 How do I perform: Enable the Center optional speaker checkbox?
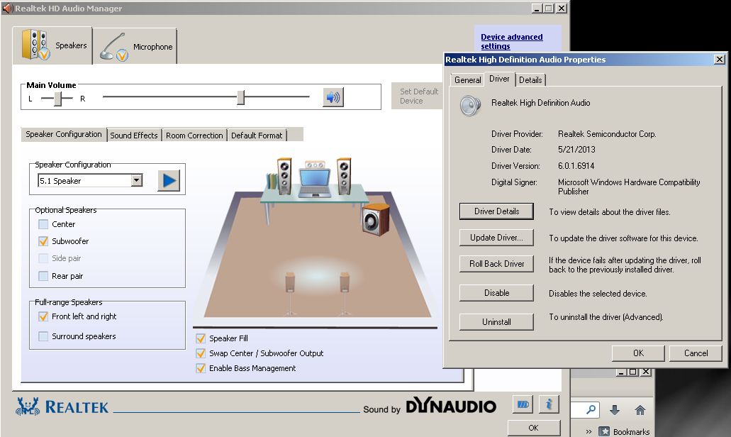pos(43,224)
